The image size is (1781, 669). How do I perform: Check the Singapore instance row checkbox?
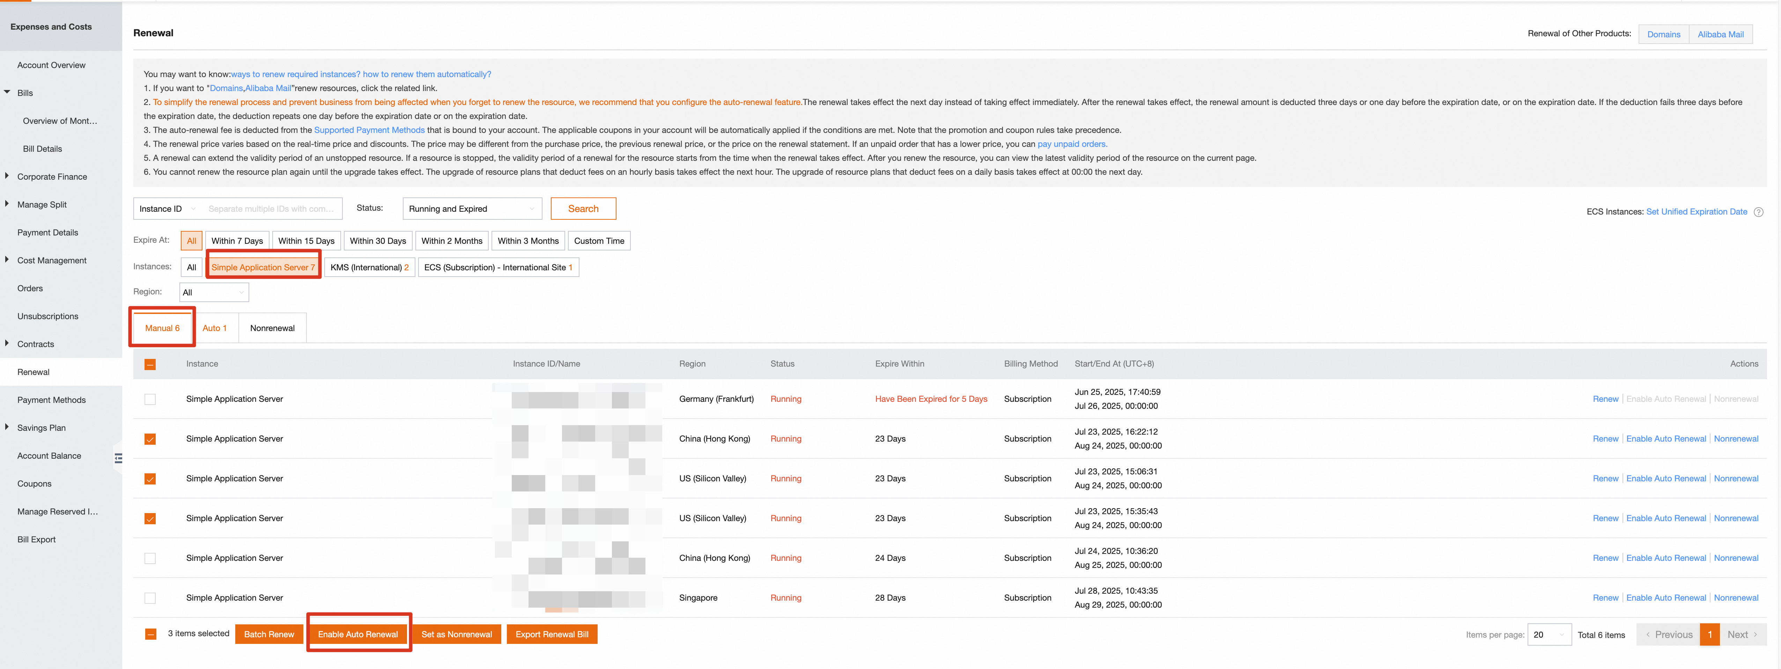150,598
